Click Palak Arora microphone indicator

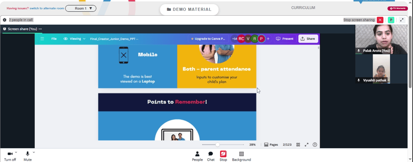pyautogui.click(x=358, y=50)
